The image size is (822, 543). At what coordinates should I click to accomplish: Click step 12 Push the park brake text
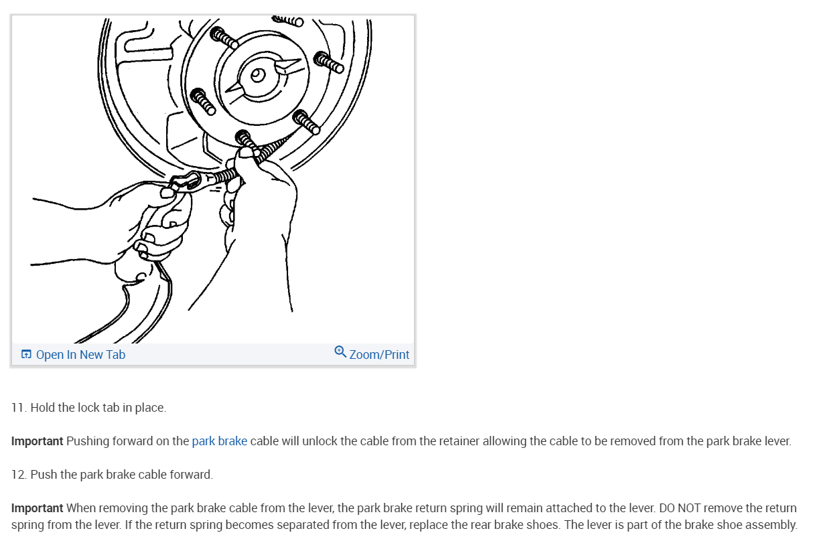pos(112,475)
